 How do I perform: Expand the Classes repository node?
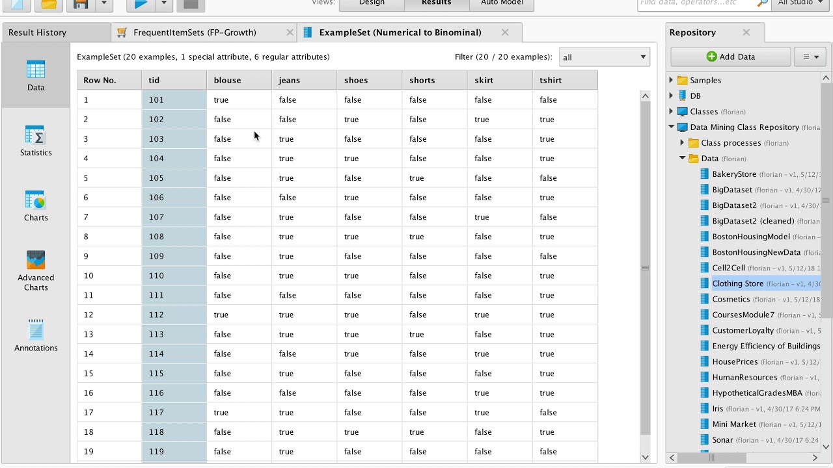coord(671,112)
